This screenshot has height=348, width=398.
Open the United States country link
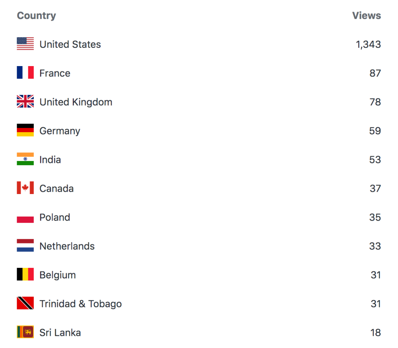pos(70,44)
